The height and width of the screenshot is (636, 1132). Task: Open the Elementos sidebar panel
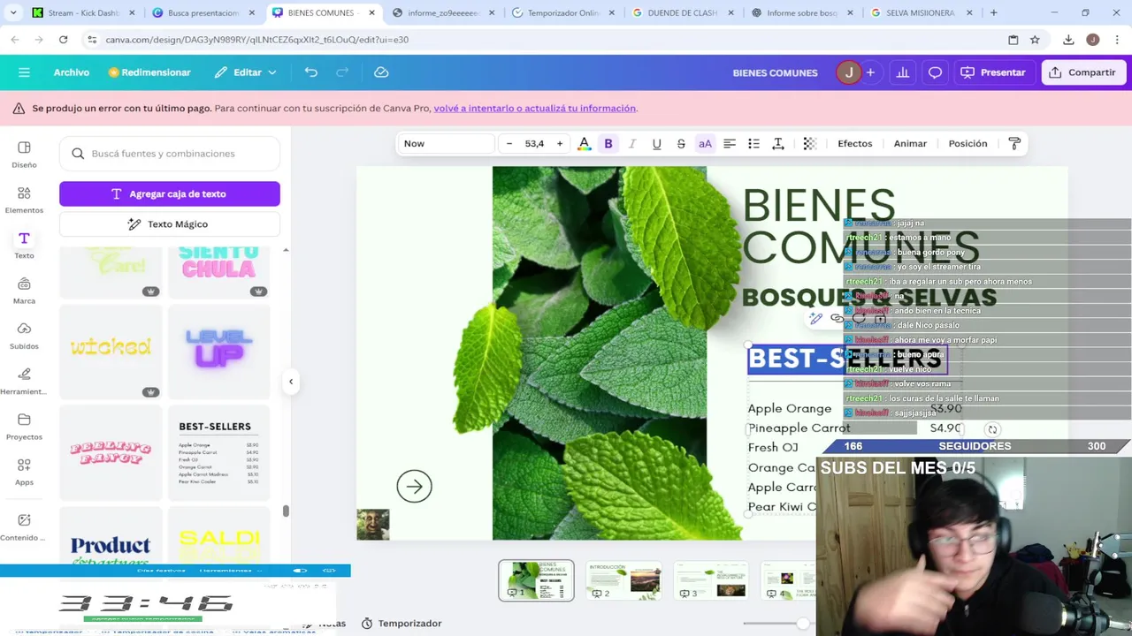tap(24, 200)
